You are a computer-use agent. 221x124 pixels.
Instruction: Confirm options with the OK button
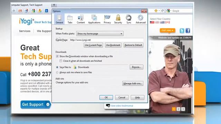tap(106, 97)
